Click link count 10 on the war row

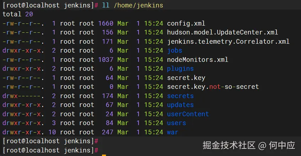(x=52, y=132)
